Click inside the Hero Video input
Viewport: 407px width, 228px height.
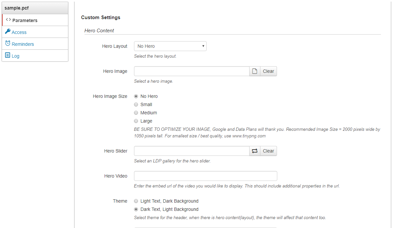pyautogui.click(x=205, y=176)
